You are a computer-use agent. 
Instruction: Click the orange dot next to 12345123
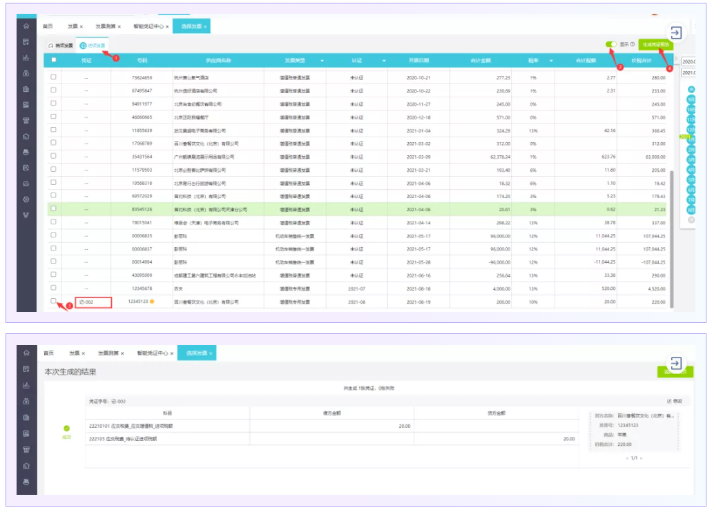(152, 302)
